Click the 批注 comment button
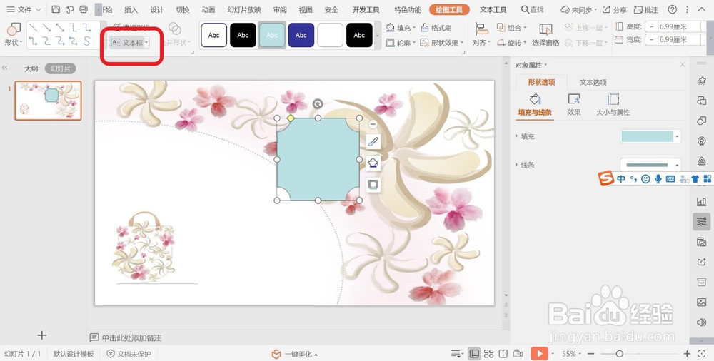This screenshot has height=361, width=714. click(x=645, y=9)
